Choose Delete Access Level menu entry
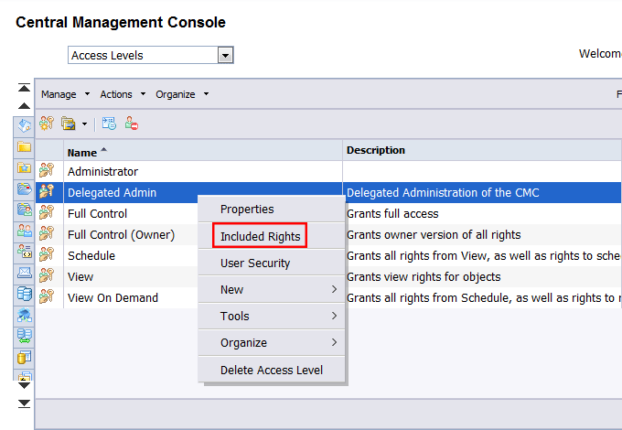622x430 pixels. pyautogui.click(x=272, y=371)
